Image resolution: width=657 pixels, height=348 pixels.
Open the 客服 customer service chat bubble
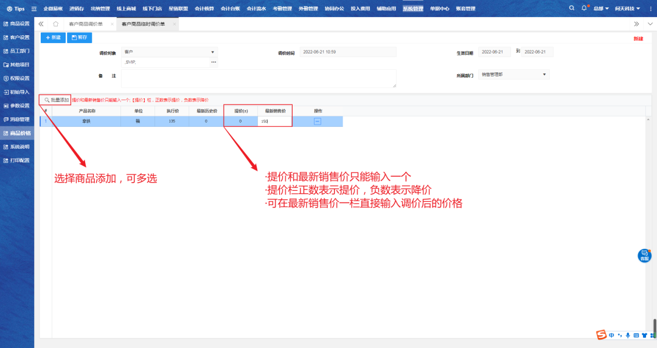644,256
